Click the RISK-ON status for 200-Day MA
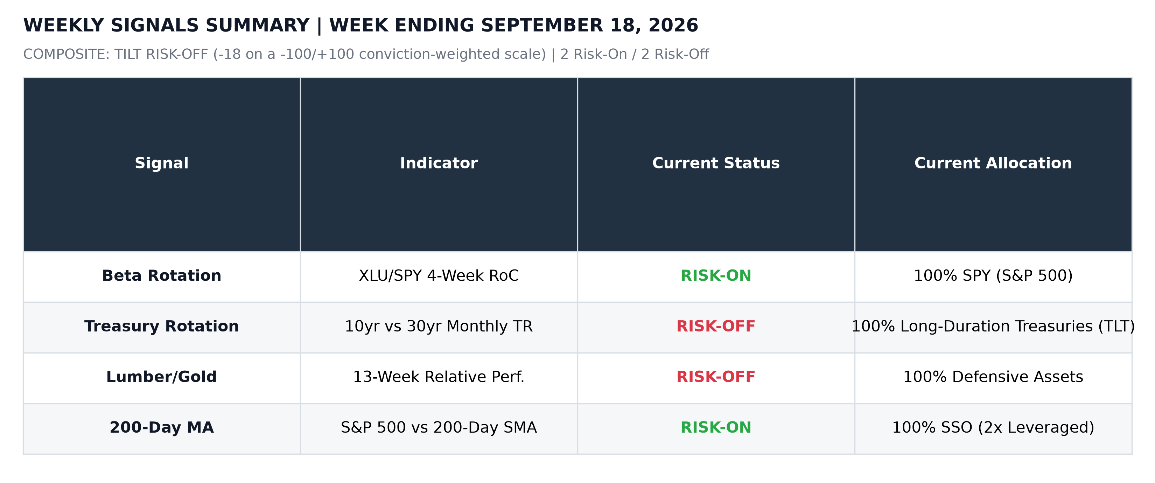Image resolution: width=1155 pixels, height=483 pixels. coord(716,428)
